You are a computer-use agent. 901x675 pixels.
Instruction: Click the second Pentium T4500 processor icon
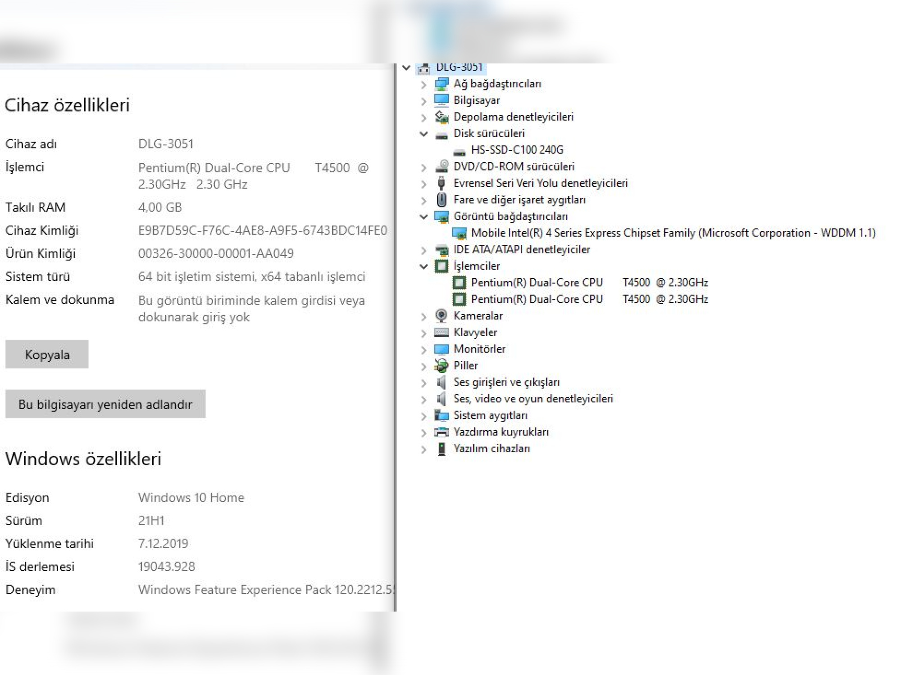click(459, 299)
